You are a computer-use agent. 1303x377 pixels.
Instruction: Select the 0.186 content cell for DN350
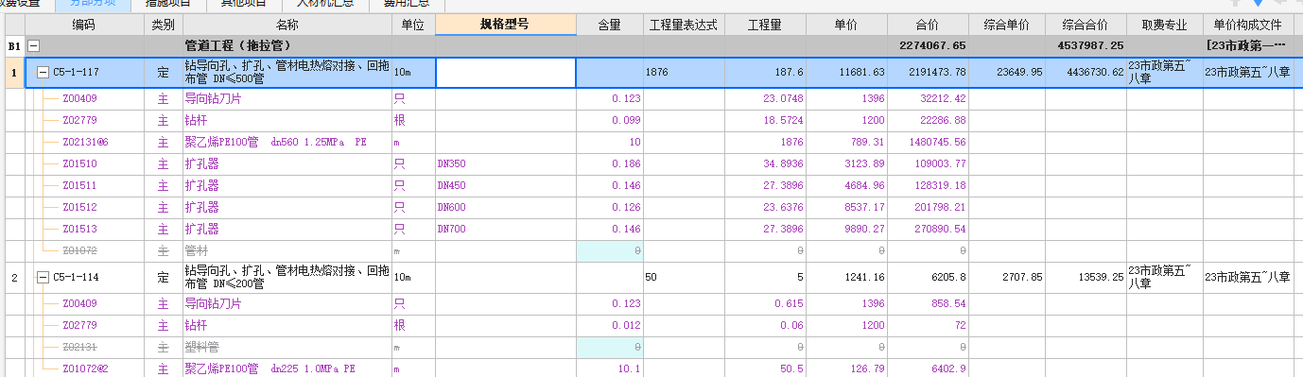pyautogui.click(x=609, y=163)
